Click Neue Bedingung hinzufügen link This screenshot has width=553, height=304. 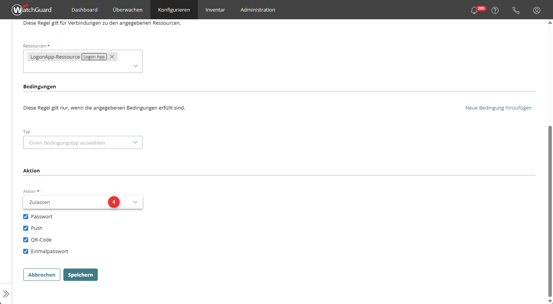(498, 108)
